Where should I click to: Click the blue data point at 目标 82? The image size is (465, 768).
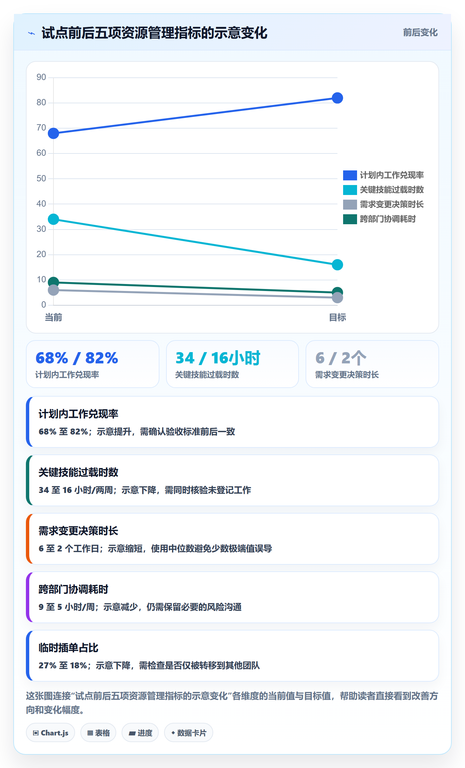click(x=337, y=98)
